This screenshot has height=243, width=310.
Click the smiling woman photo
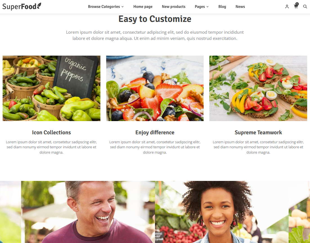click(222, 212)
